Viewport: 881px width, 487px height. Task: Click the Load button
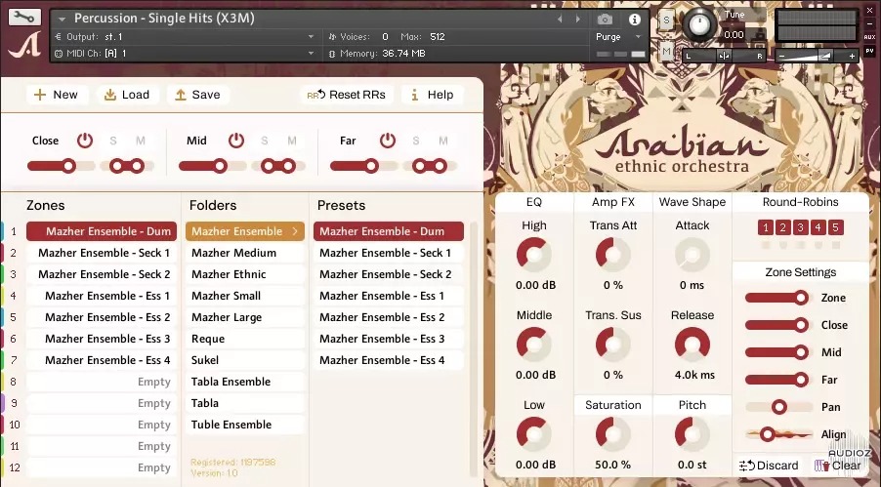(128, 95)
